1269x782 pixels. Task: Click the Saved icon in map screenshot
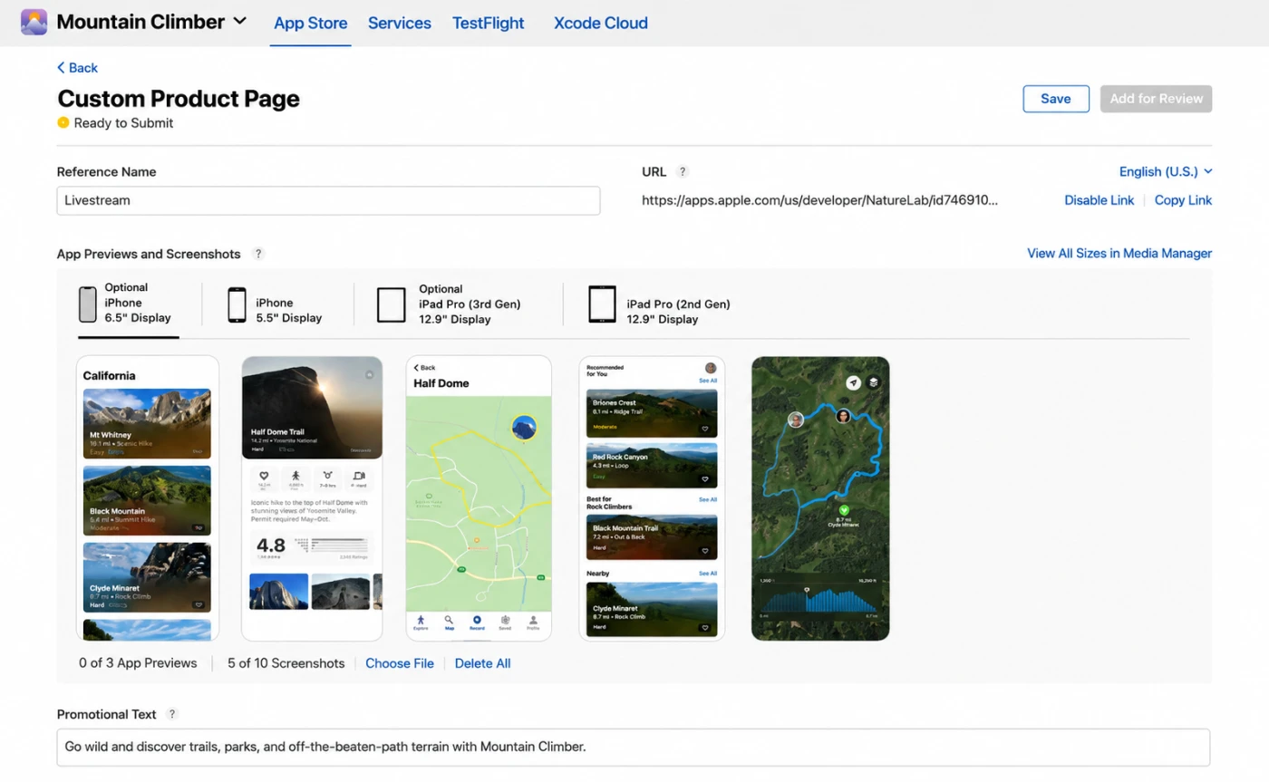tap(505, 622)
